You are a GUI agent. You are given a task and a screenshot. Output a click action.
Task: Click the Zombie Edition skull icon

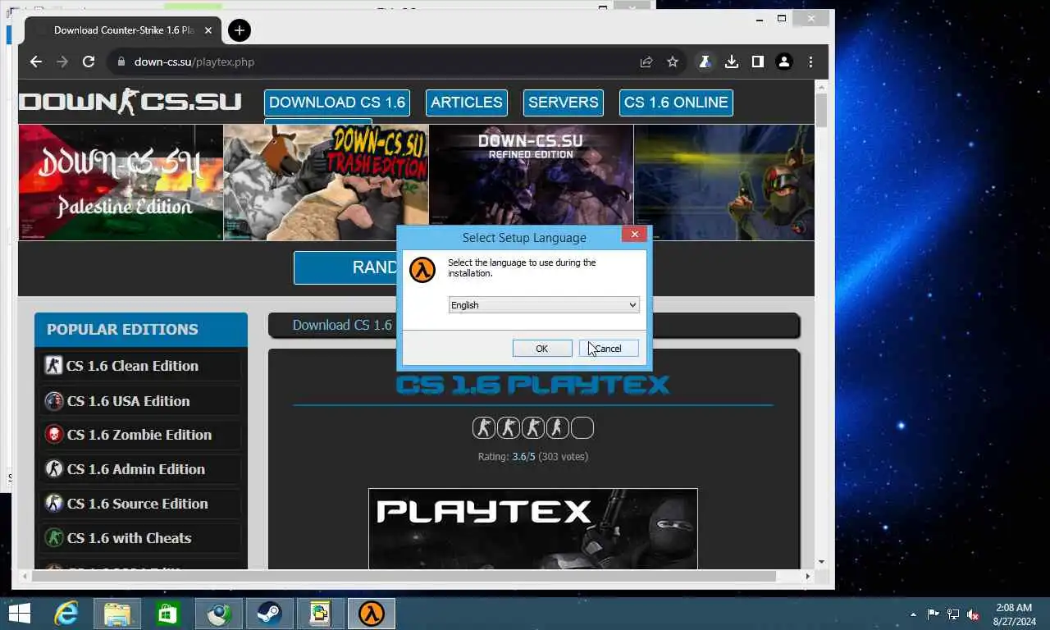tap(53, 435)
